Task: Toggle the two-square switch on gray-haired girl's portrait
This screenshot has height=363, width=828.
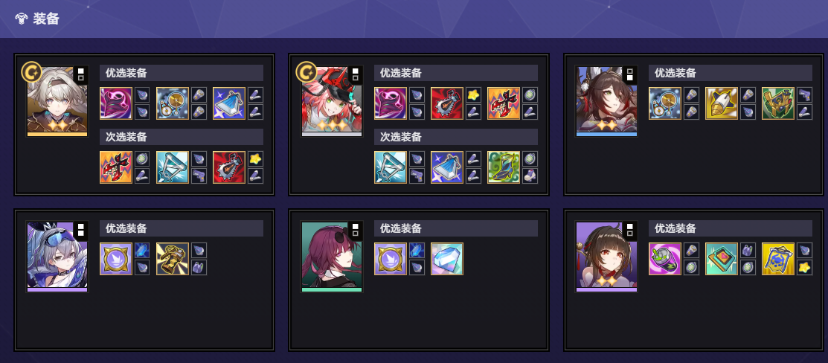Action: coord(81,74)
